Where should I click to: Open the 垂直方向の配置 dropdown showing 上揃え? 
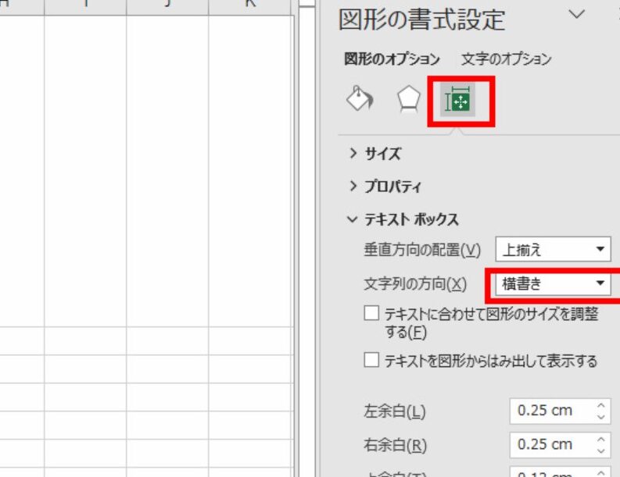tap(553, 250)
